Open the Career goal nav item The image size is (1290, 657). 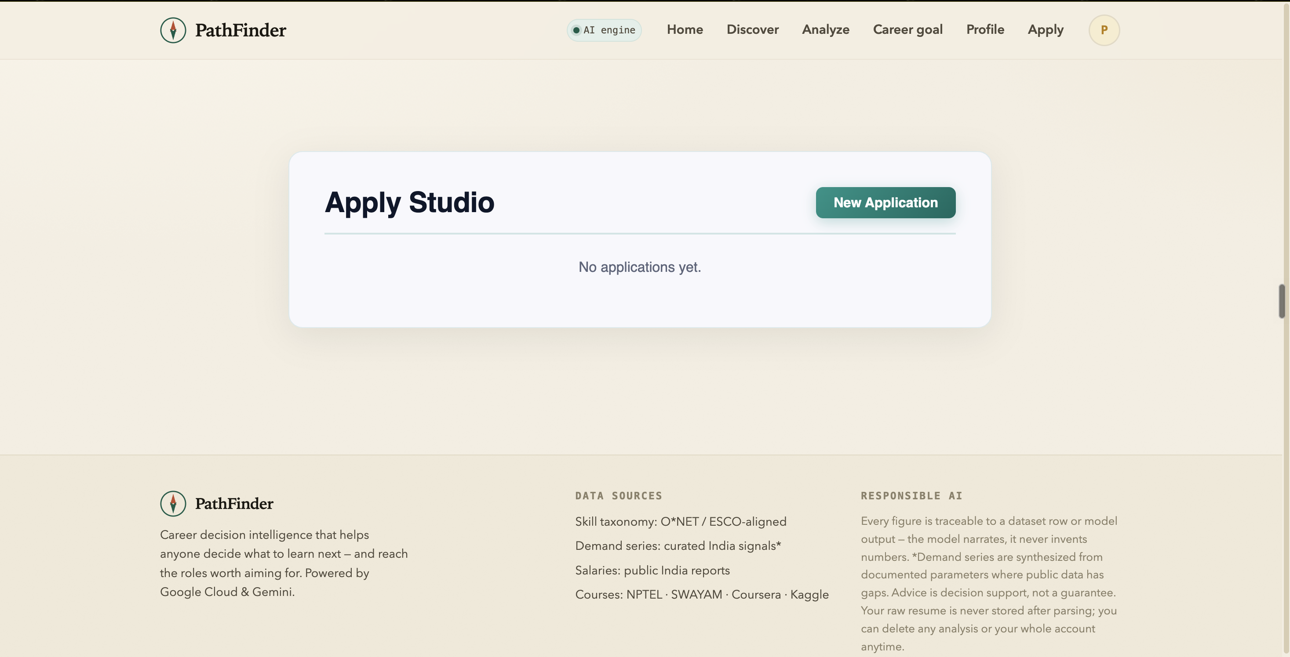point(907,29)
